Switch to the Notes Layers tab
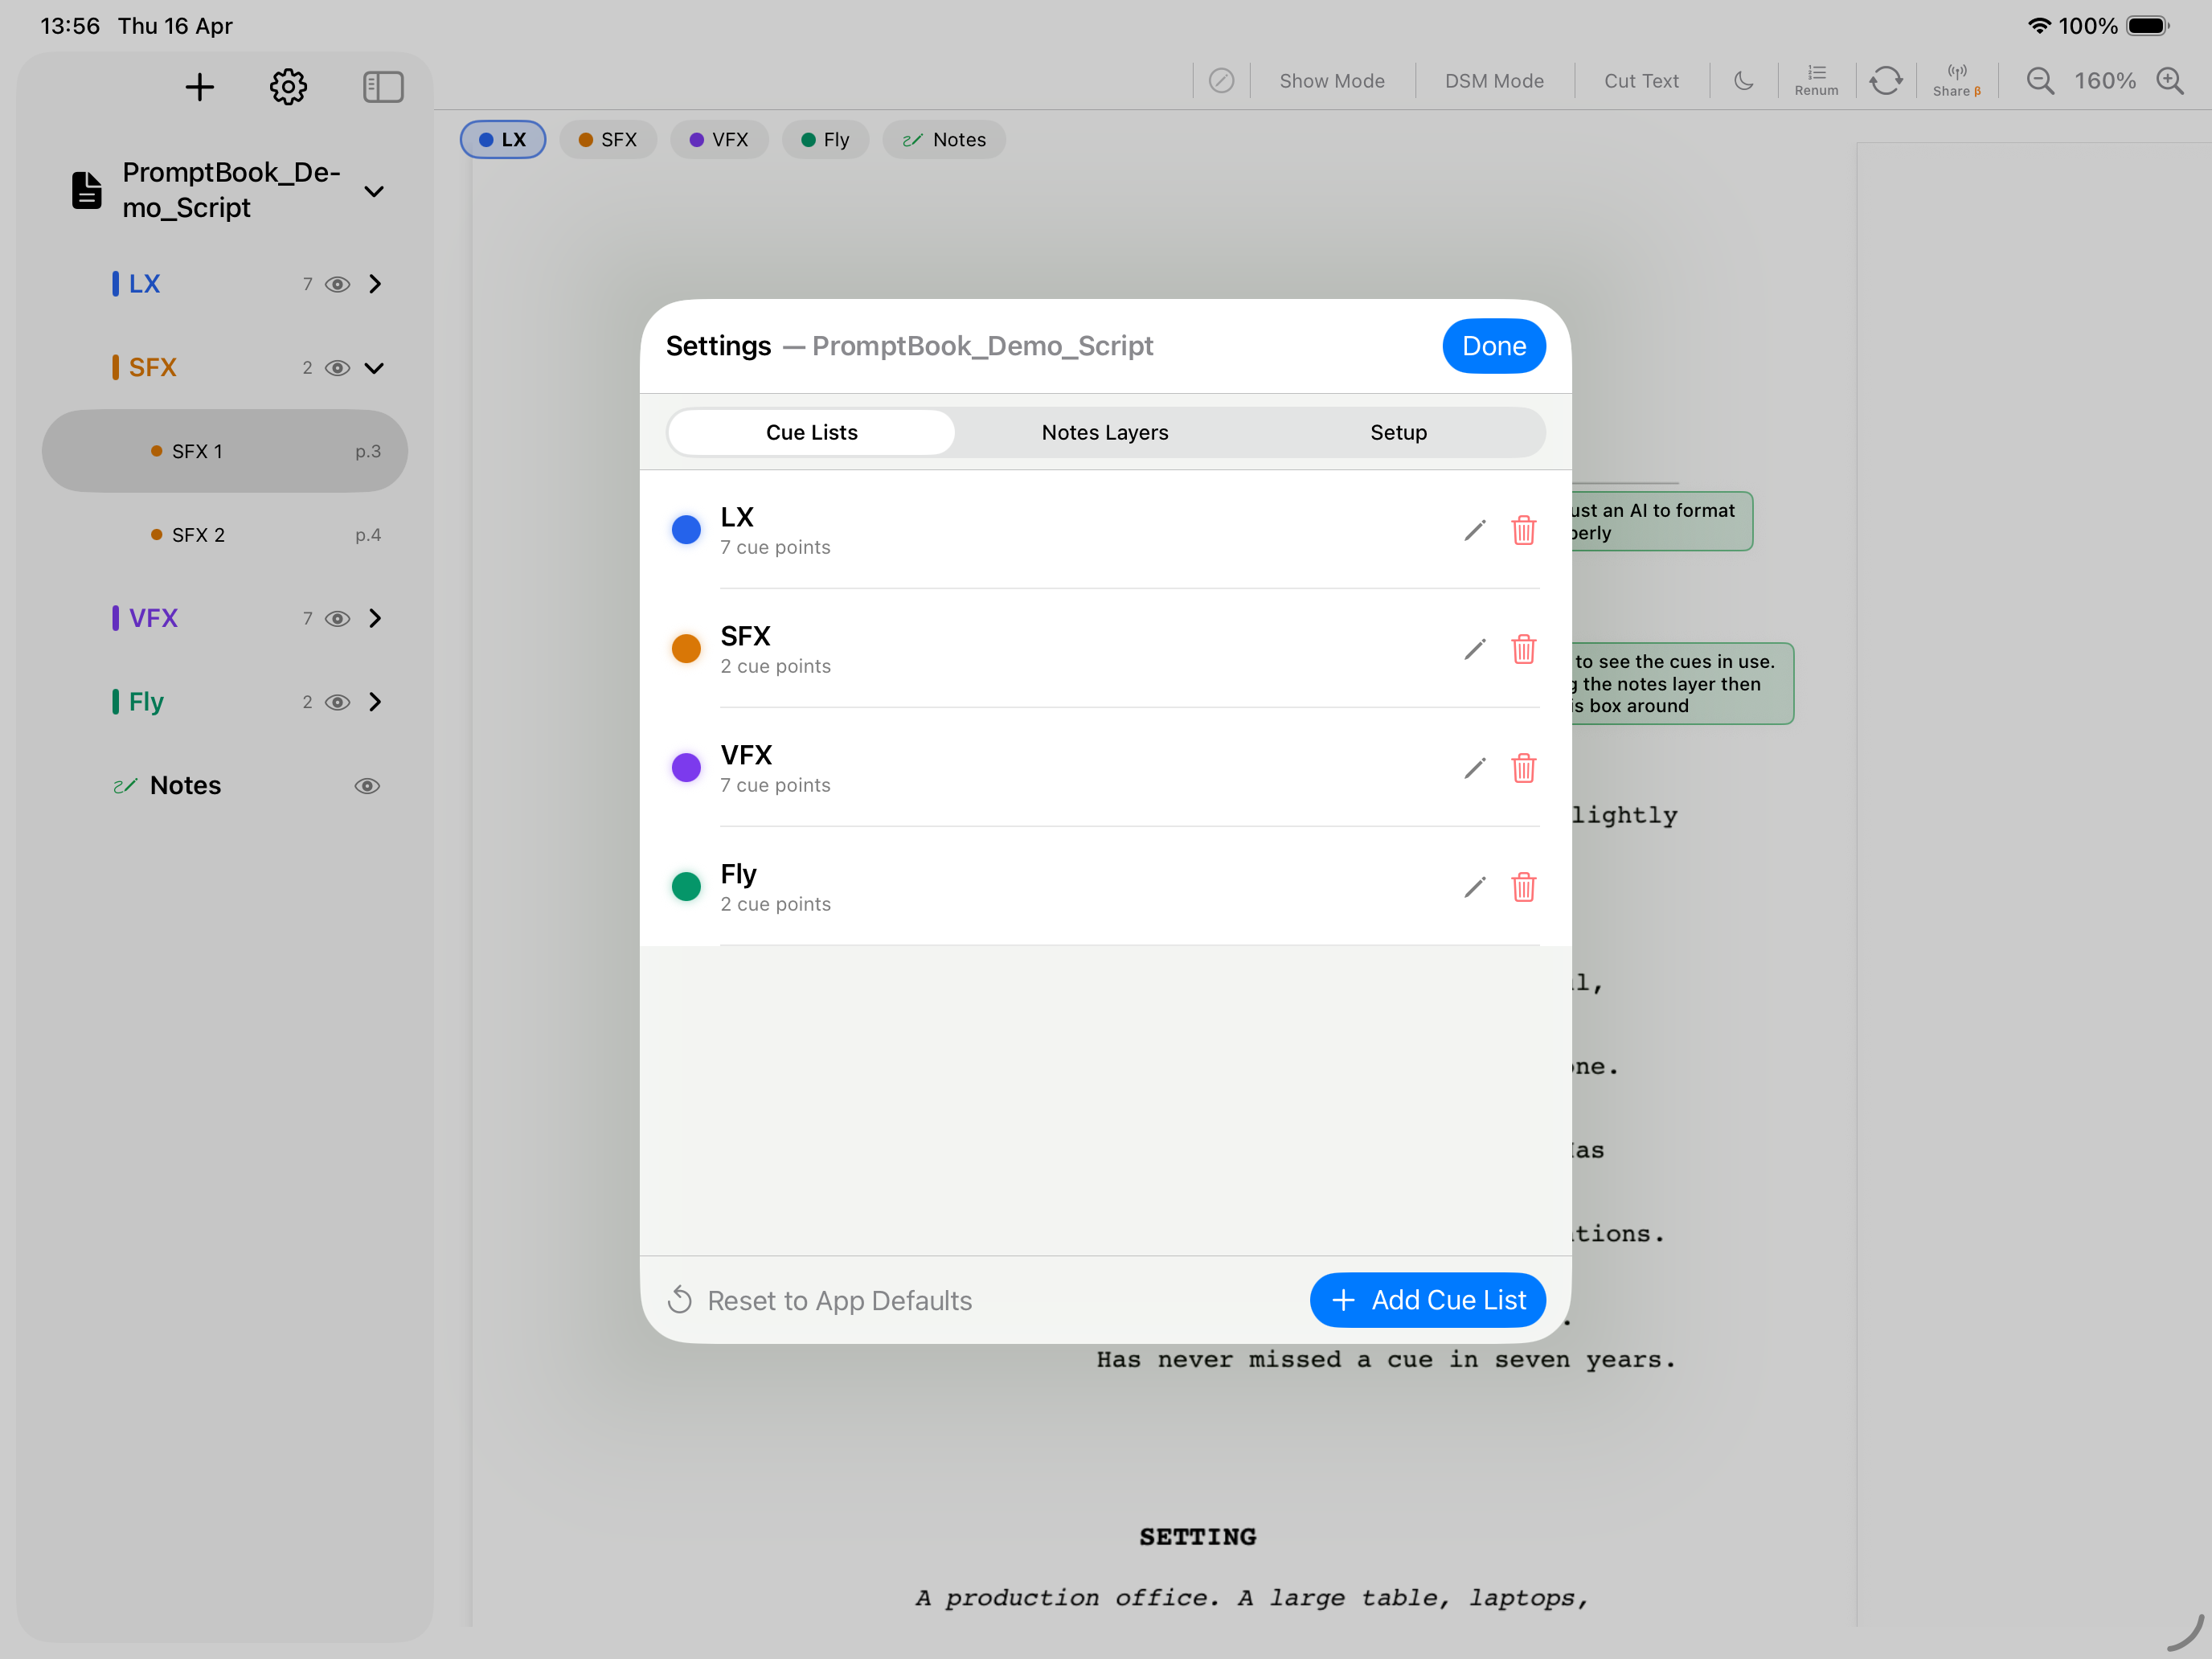The width and height of the screenshot is (2212, 1659). tap(1105, 432)
